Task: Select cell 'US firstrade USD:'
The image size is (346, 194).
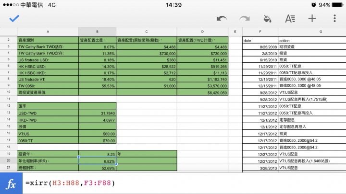Action: point(48,60)
